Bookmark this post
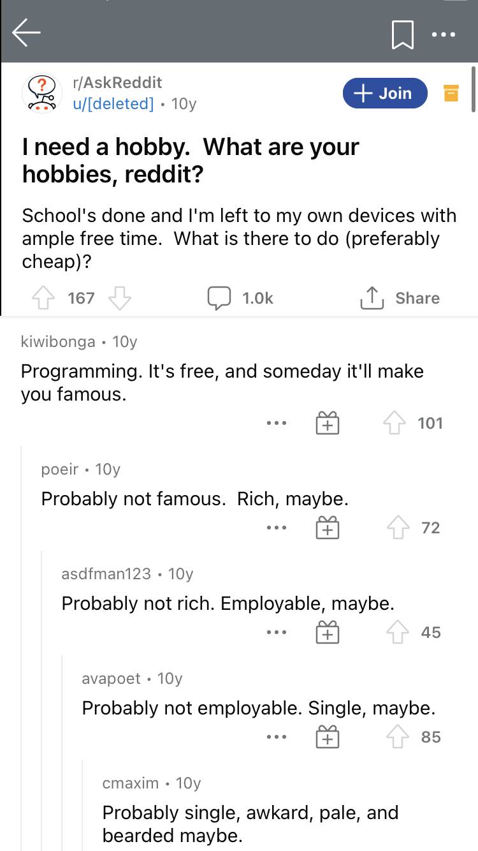The height and width of the screenshot is (851, 478). [402, 34]
